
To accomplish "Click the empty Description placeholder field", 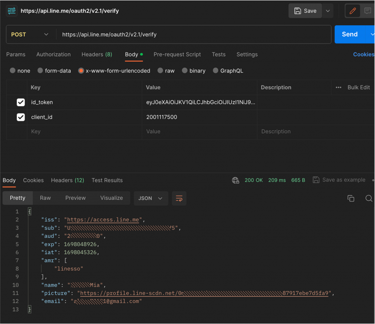I will [316, 131].
